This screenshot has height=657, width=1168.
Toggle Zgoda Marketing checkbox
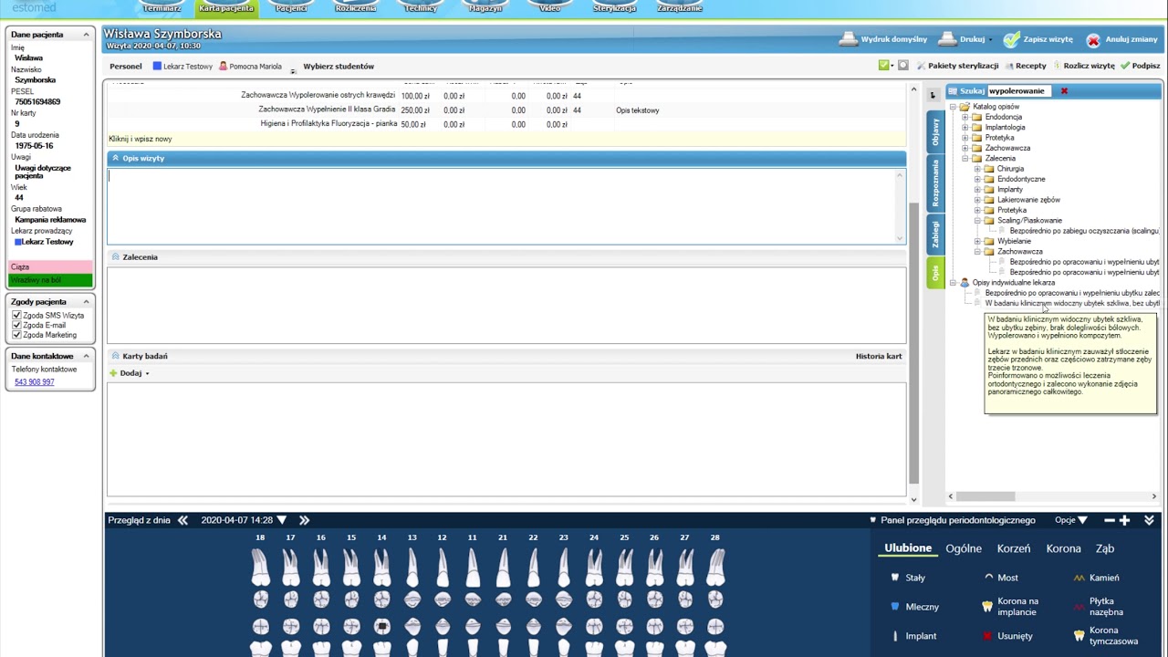point(16,335)
